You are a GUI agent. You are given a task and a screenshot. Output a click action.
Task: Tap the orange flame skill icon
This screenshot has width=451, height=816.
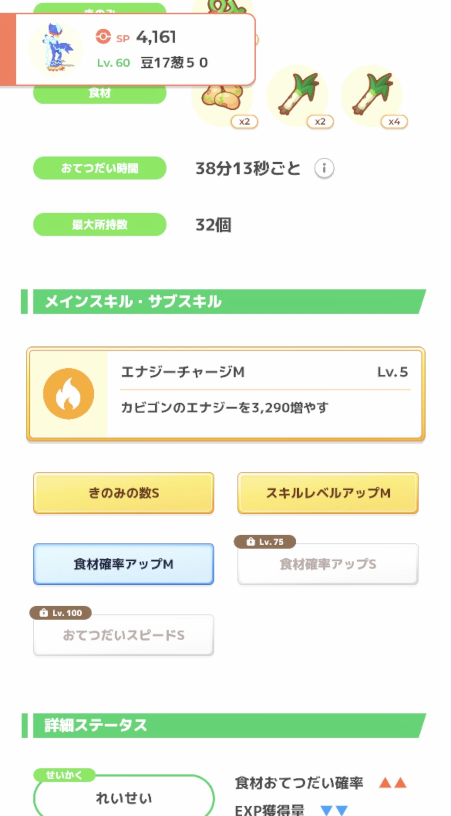pos(69,394)
